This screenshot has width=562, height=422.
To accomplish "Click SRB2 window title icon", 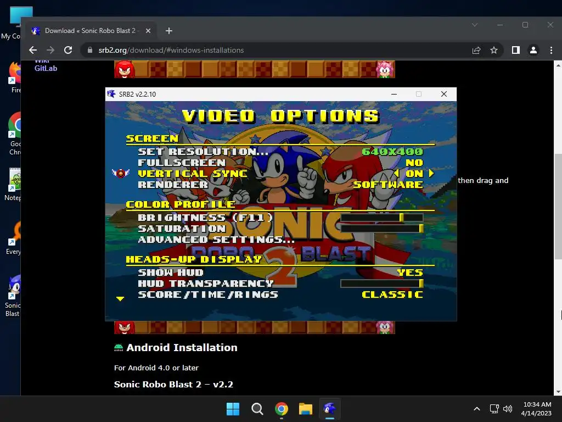I will 111,94.
